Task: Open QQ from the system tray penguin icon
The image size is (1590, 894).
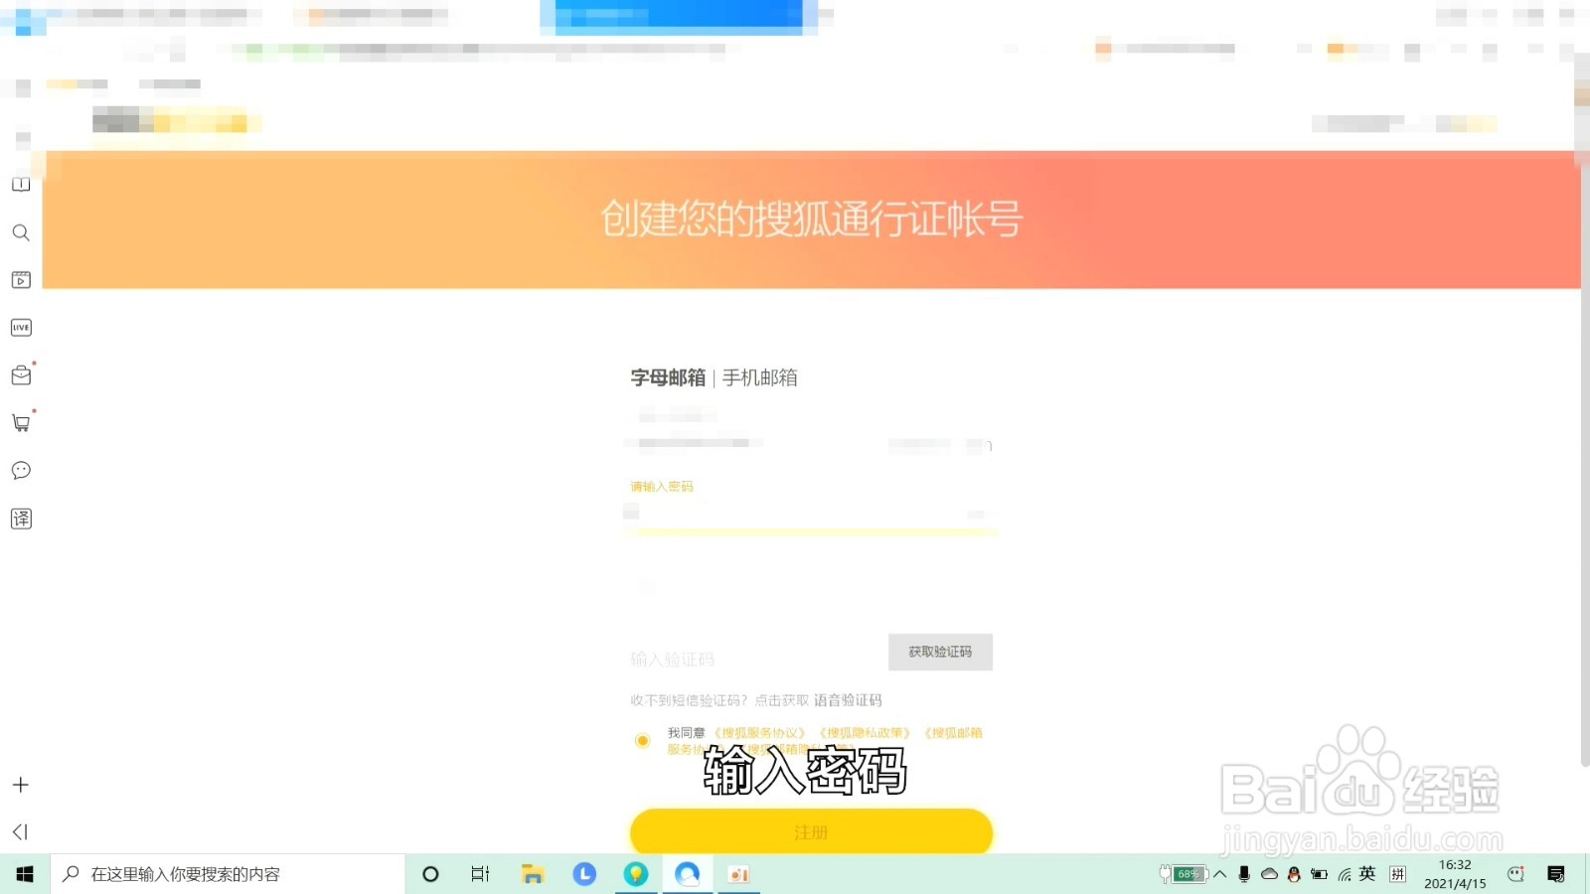Action: coord(1293,875)
